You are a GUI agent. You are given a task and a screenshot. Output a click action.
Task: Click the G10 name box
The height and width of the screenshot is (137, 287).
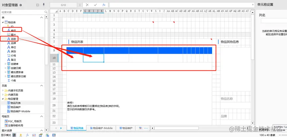coord(63,5)
